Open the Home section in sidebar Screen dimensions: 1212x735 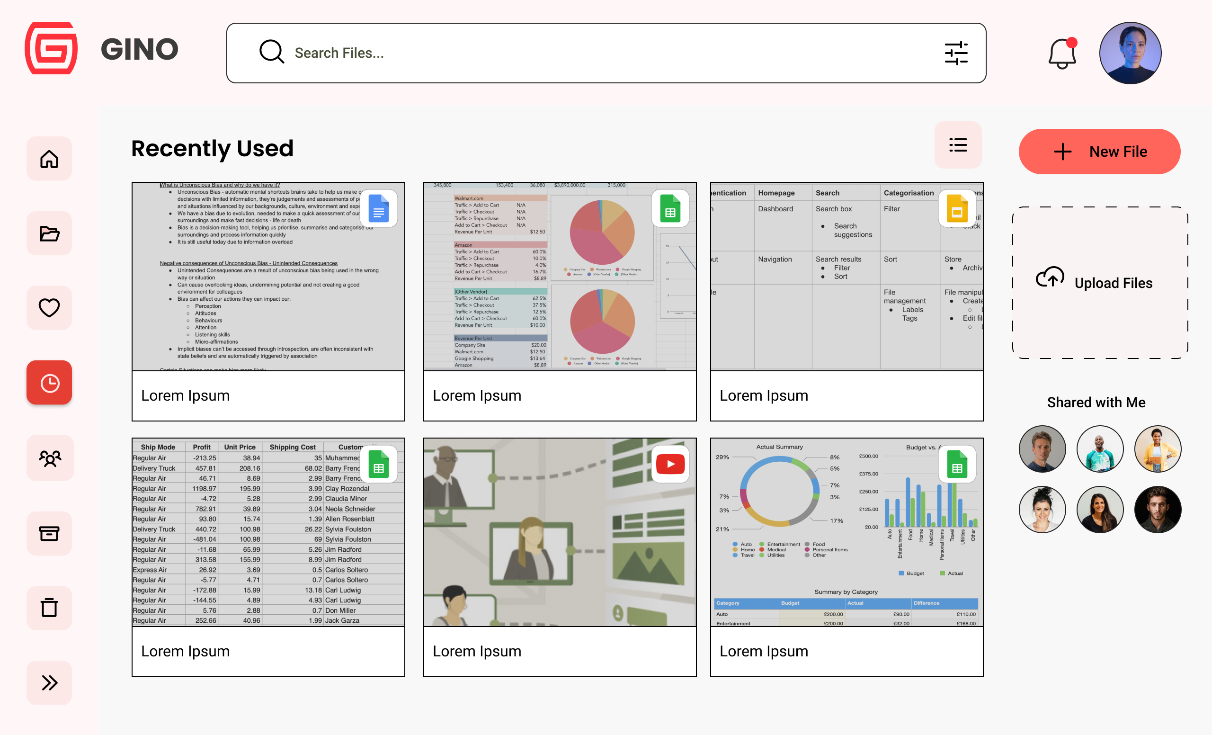(49, 158)
